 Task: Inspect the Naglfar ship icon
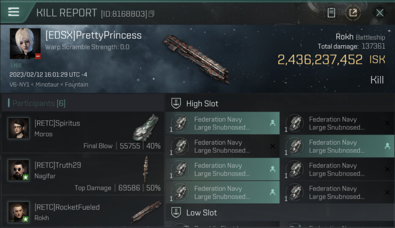(x=146, y=169)
